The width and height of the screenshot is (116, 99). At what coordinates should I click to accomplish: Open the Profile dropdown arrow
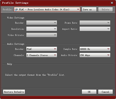coord(78,9)
